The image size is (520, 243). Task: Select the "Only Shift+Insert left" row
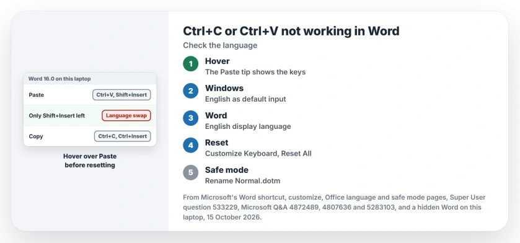click(x=90, y=116)
